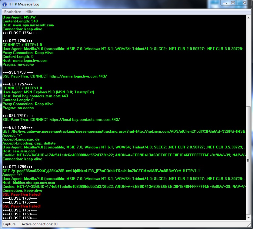Click the +++CLOSE 1755+++ line
This screenshot has width=253, height=229.
(x=20, y=202)
